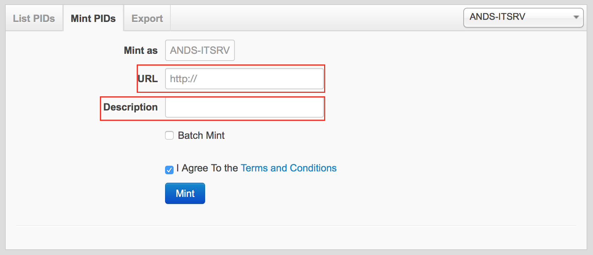
Task: Click the arrow on the ANDS-ITSRV dropdown
Action: click(x=576, y=17)
